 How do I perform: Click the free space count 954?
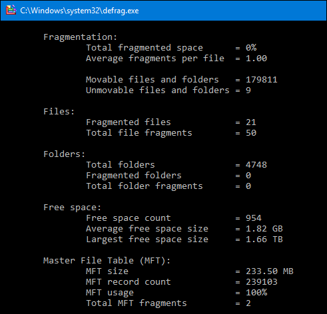254,218
